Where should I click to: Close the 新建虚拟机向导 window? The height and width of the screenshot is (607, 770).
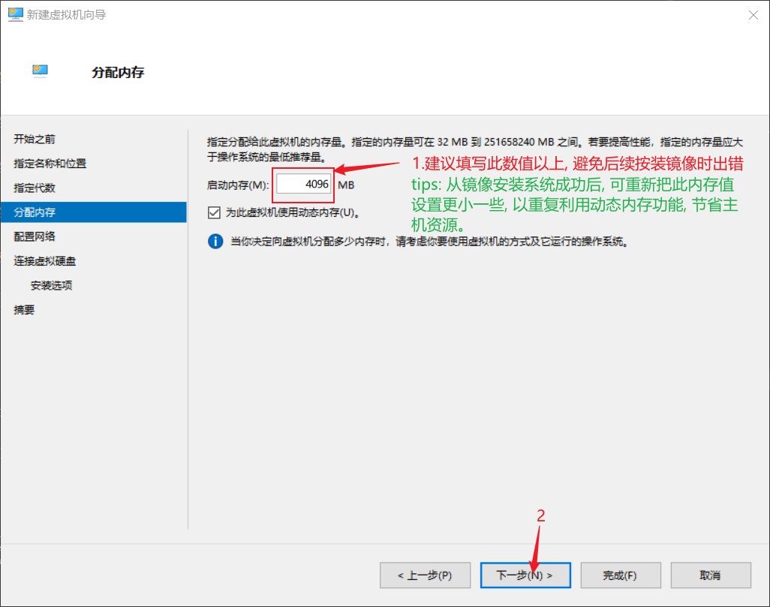tap(752, 14)
